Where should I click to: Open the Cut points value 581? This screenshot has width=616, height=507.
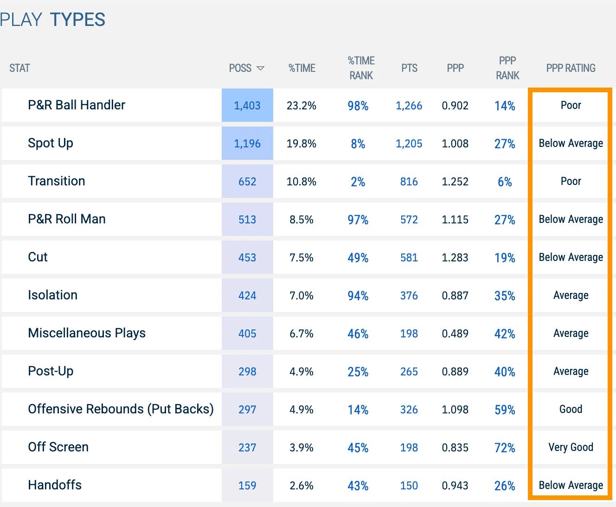[409, 258]
